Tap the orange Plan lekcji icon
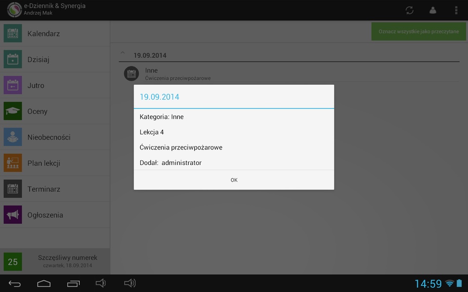The height and width of the screenshot is (292, 468). (x=13, y=163)
